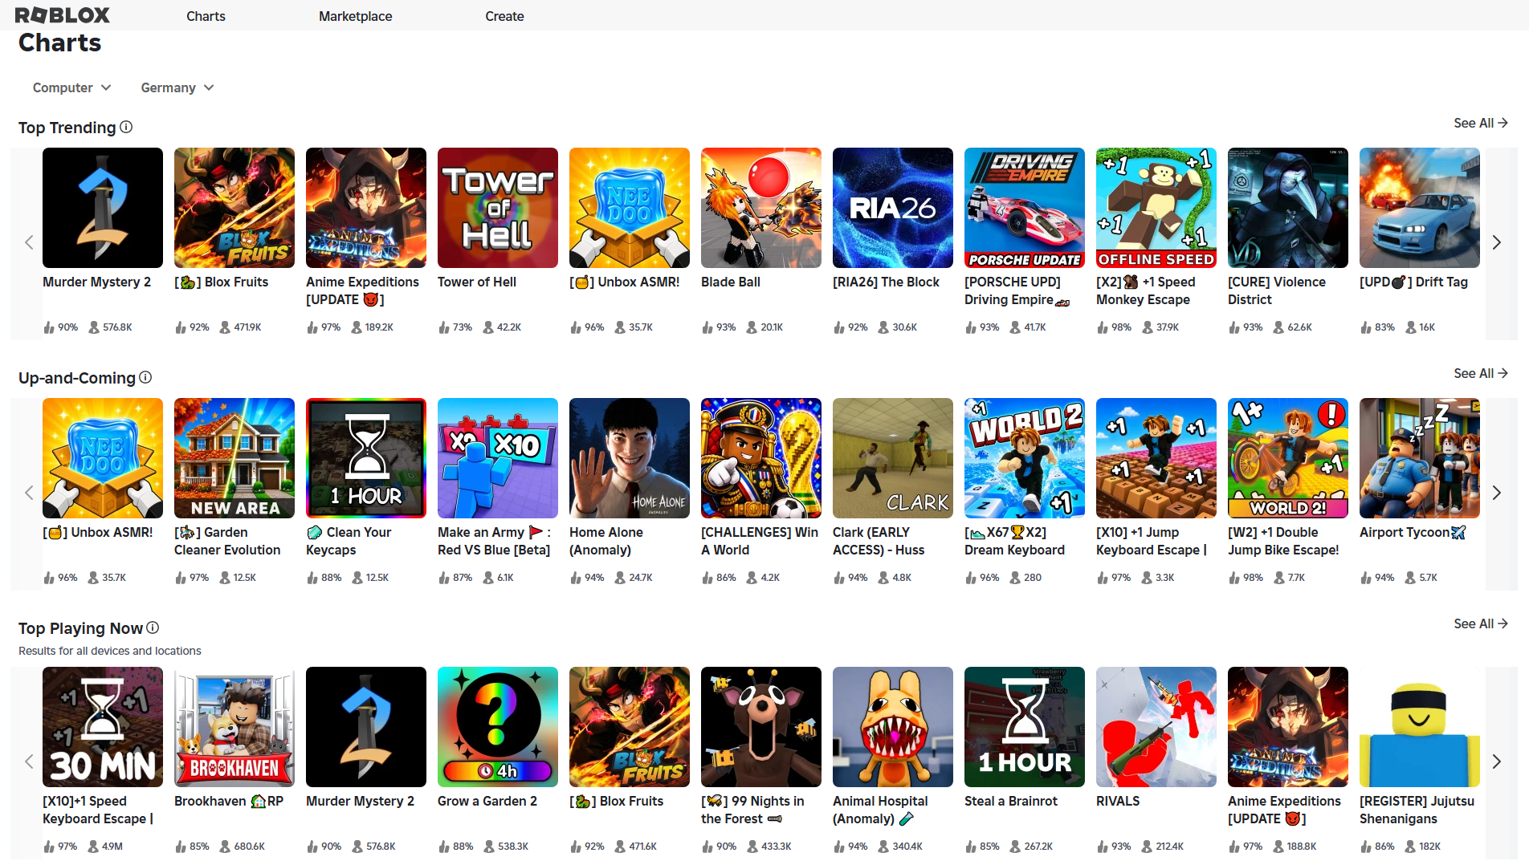The height and width of the screenshot is (865, 1529).
Task: Click the Steal a Brainrot title
Action: click(1011, 801)
